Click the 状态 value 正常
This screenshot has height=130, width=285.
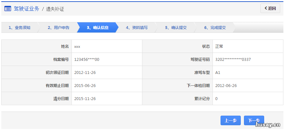[x=219, y=47]
